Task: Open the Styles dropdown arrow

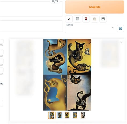Action: pyautogui.click(x=113, y=28)
